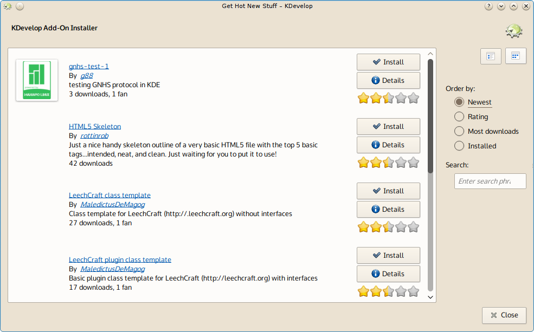This screenshot has height=332, width=534.
Task: Open LeechCraft class template title link
Action: 110,196
